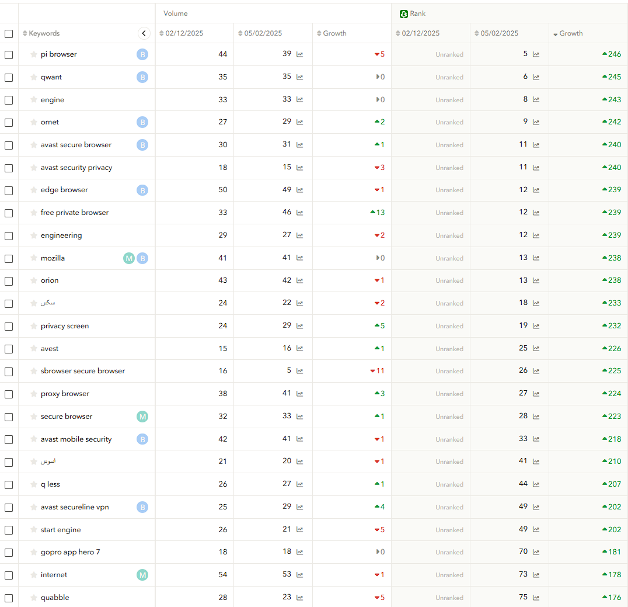Image resolution: width=628 pixels, height=607 pixels.
Task: Select all keywords with header checkbox
Action: 9,34
